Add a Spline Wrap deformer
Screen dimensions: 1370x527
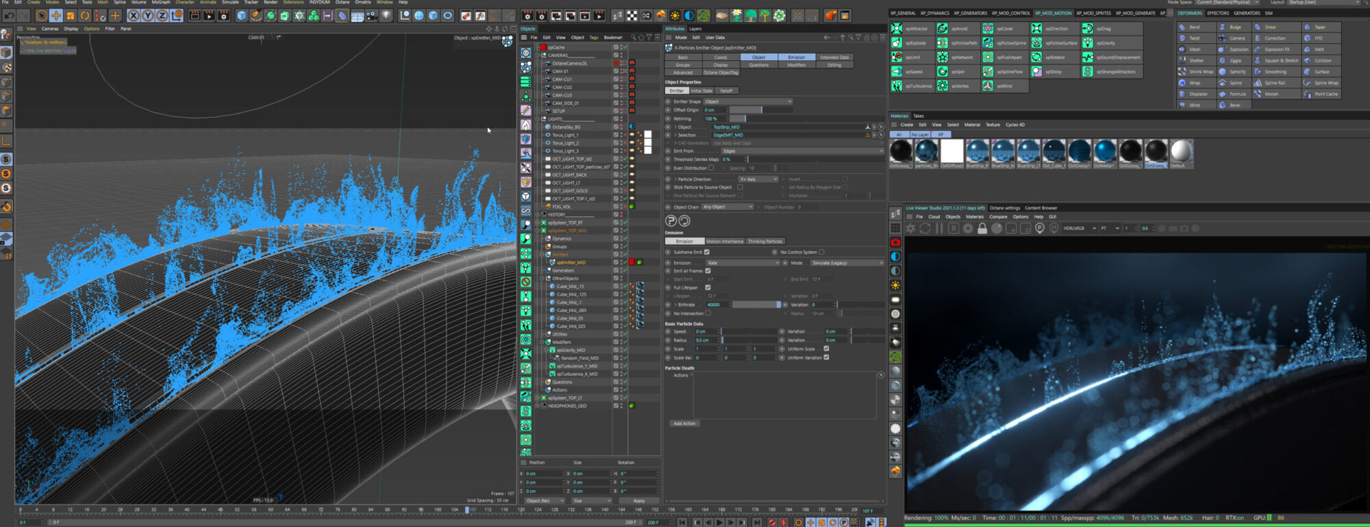pyautogui.click(x=1321, y=83)
